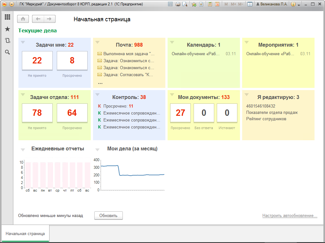Viewport: 325px width, 243px height.
Task: Open Показатели отдела продаж document
Action: 272,113
